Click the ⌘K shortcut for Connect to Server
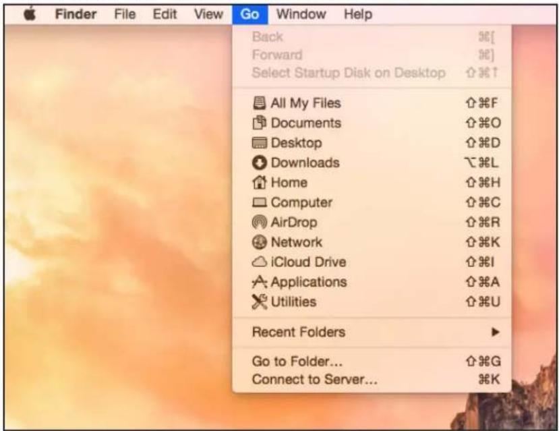This screenshot has width=559, height=431. point(489,379)
